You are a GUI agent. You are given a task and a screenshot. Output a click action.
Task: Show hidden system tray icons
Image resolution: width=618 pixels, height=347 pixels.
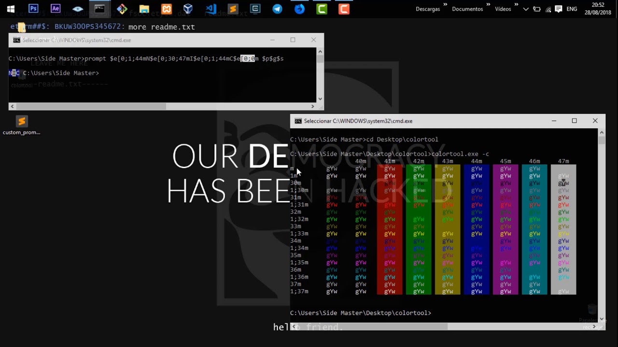click(526, 9)
